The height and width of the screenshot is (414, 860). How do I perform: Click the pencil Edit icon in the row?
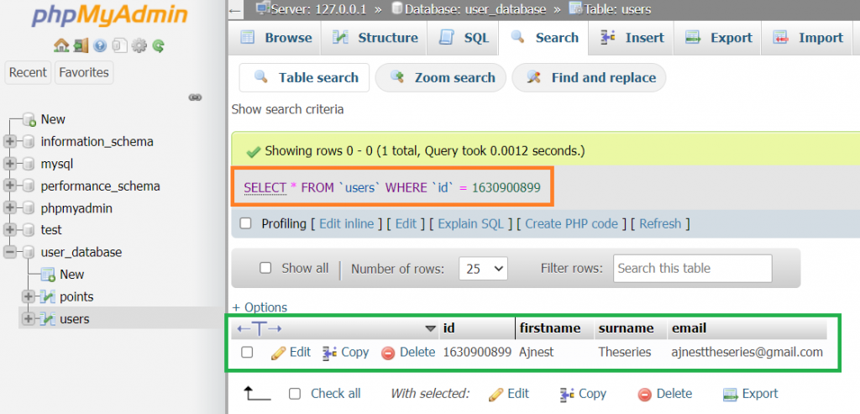tap(279, 353)
